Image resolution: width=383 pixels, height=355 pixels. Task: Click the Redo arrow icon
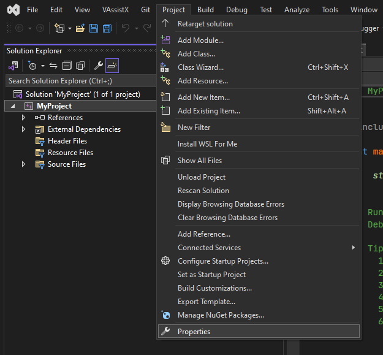click(147, 28)
